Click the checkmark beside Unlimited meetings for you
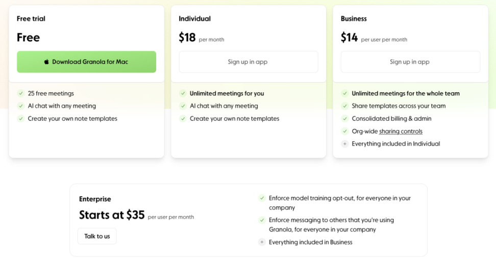Viewport: 496px width, 262px height. pyautogui.click(x=183, y=93)
